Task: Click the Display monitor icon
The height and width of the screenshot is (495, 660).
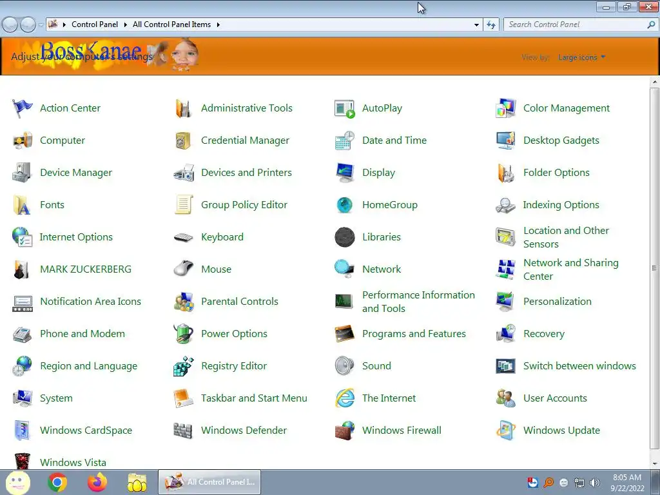Action: [345, 173]
